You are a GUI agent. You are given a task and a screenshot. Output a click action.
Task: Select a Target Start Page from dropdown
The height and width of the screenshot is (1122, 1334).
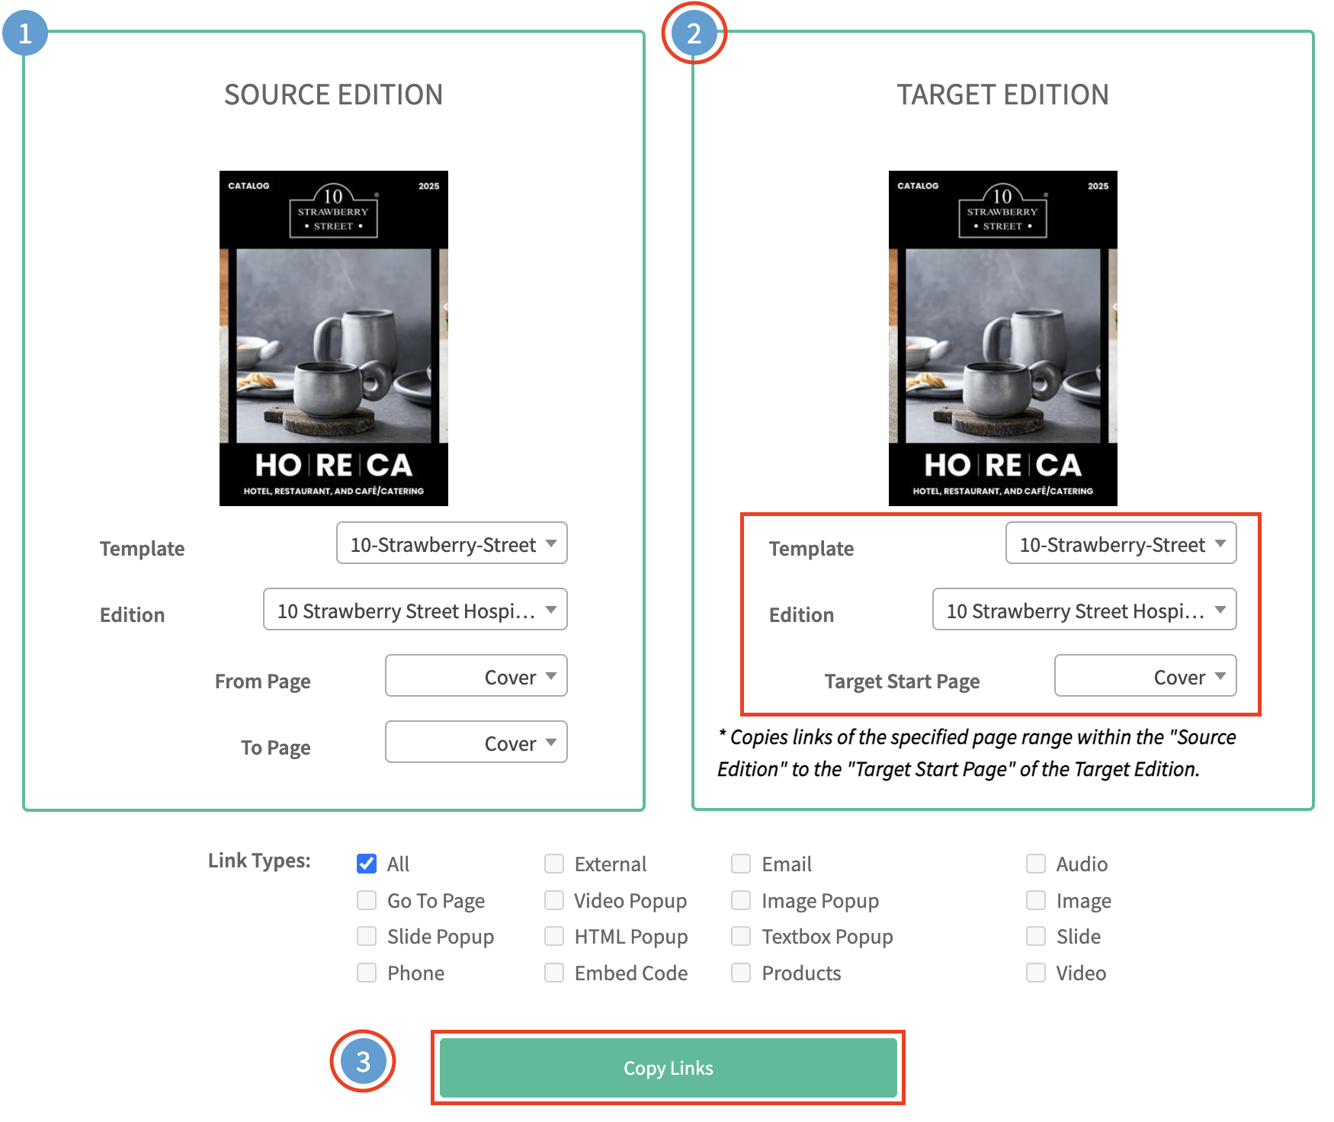pyautogui.click(x=1145, y=676)
